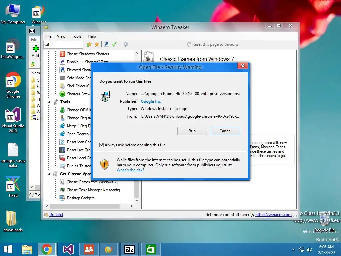Click Reset this page to defaults
Viewport: 341px width, 256px height.
(213, 44)
